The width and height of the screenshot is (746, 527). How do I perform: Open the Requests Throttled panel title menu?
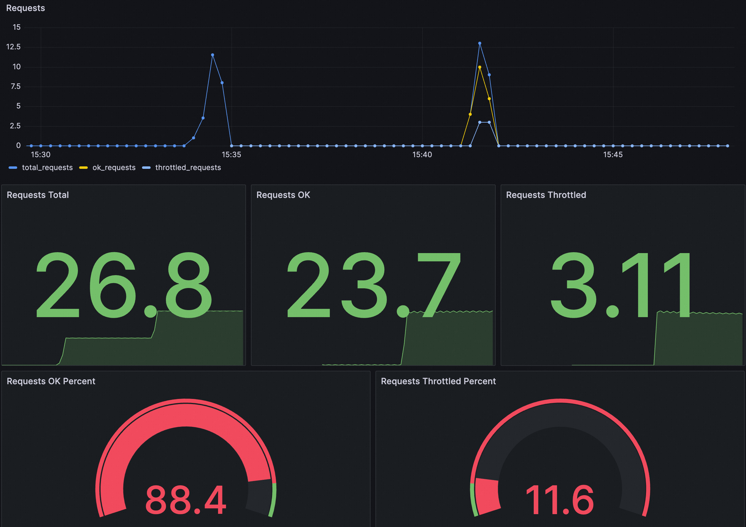[546, 195]
